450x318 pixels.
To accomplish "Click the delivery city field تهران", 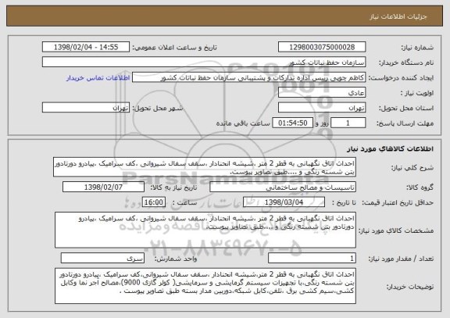I will (x=86, y=108).
